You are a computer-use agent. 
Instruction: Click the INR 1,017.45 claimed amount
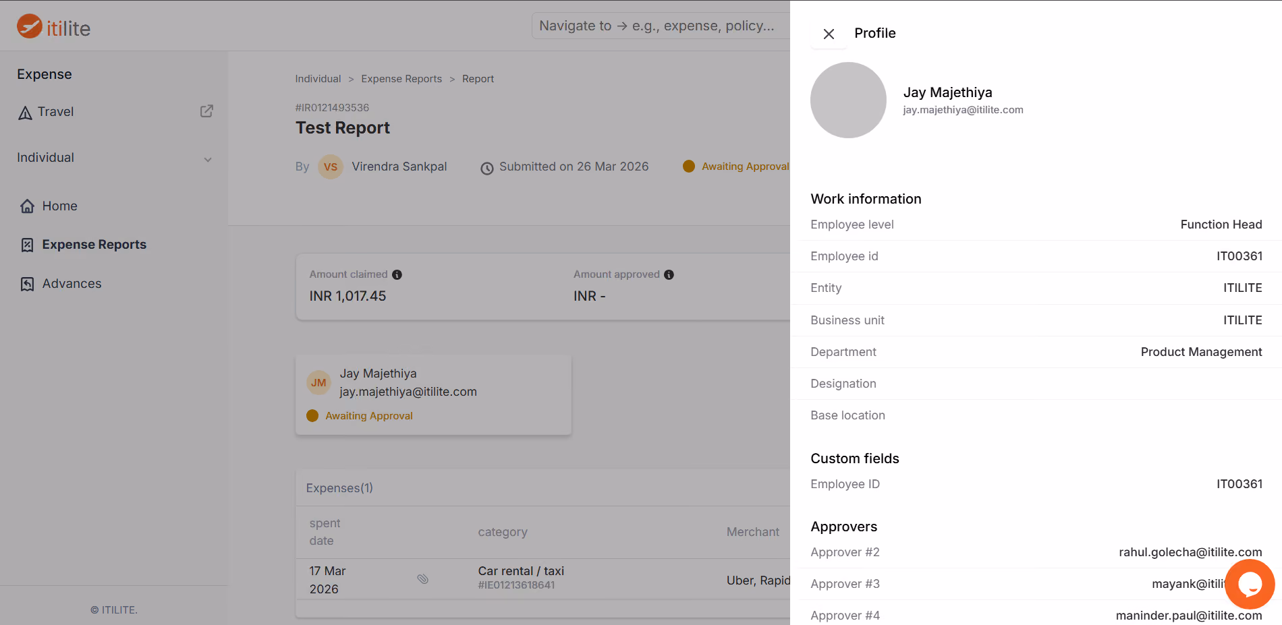point(347,296)
